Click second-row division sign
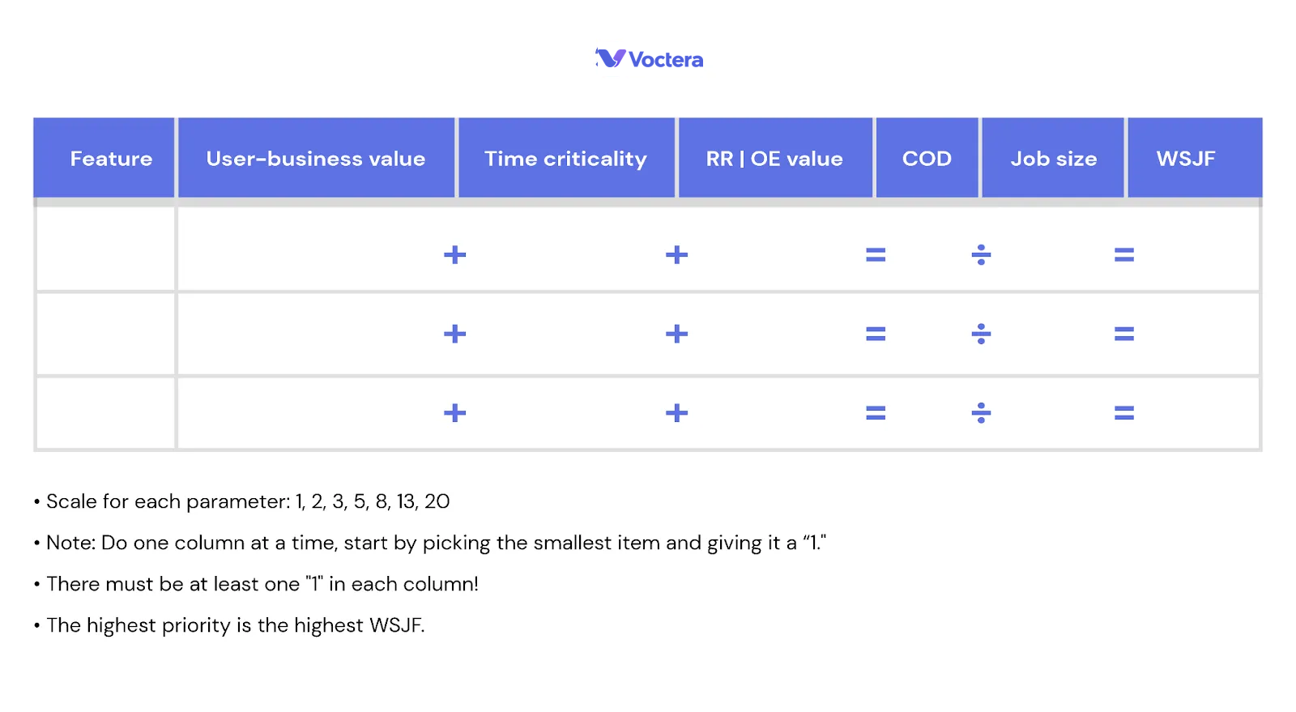This screenshot has height=712, width=1296. [x=981, y=334]
